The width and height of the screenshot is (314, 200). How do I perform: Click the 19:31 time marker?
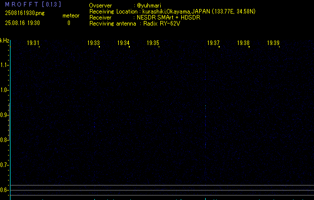click(33, 43)
